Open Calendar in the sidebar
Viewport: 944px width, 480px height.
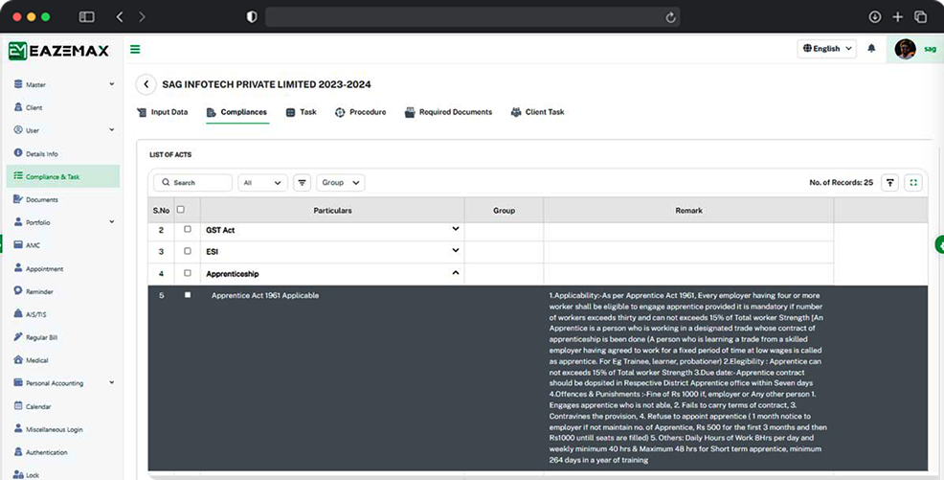[x=33, y=406]
